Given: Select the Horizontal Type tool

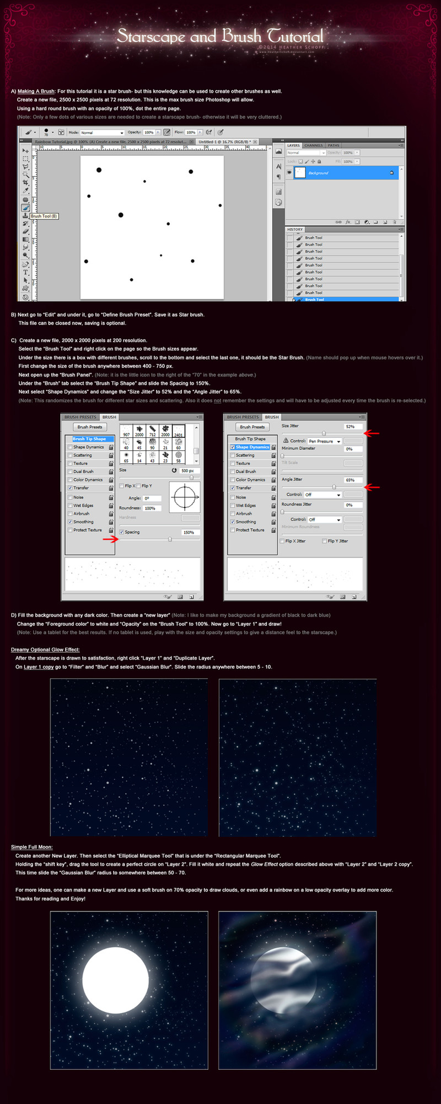Looking at the screenshot, I should 25,273.
